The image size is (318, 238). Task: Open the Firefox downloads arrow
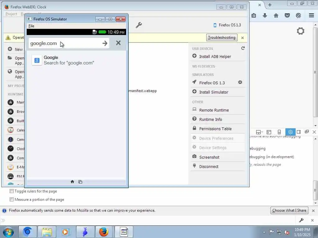(265, 15)
